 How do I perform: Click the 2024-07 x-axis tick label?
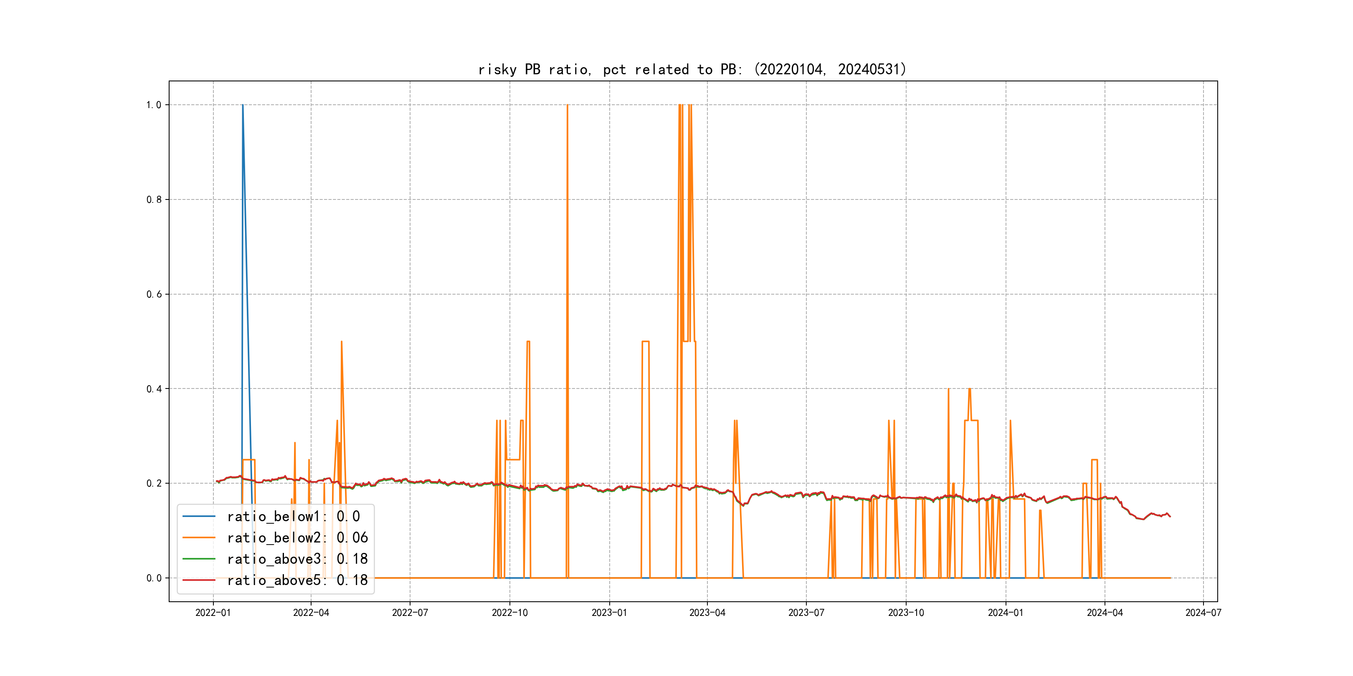click(x=1203, y=613)
